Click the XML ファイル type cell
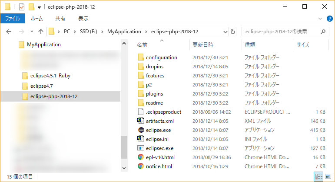 [x=258, y=121]
